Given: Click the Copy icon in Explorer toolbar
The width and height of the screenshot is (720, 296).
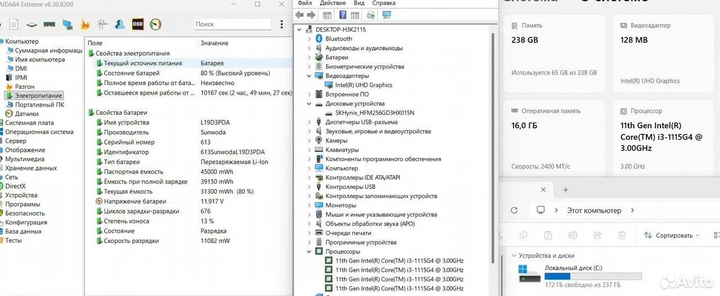Looking at the screenshot, I should (524, 235).
